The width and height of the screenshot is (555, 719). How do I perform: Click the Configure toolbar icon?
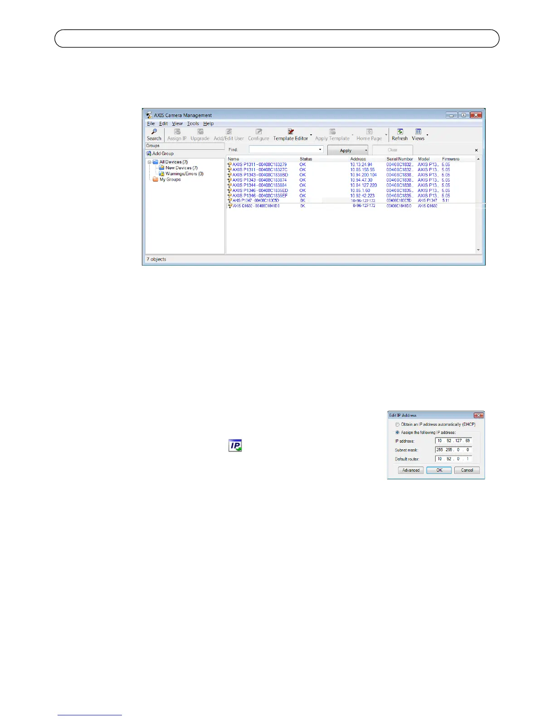point(259,132)
